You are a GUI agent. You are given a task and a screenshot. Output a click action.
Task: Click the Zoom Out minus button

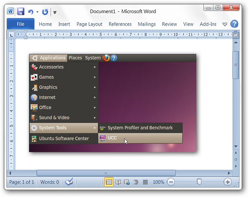pyautogui.click(x=171, y=182)
